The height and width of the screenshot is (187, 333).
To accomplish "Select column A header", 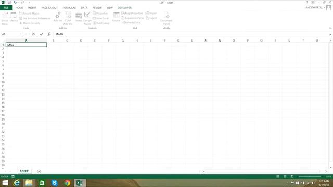I will (26, 41).
